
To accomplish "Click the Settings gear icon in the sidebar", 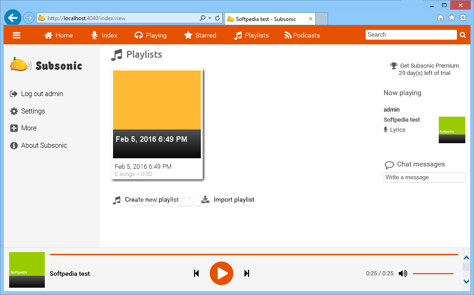I will tap(14, 111).
